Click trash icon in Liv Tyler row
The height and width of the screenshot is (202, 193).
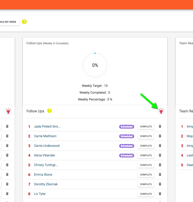click(160, 194)
